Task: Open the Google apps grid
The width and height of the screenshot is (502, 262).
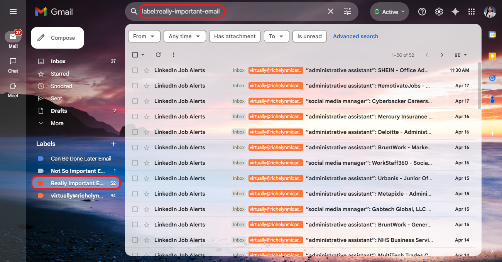Action: tap(471, 12)
